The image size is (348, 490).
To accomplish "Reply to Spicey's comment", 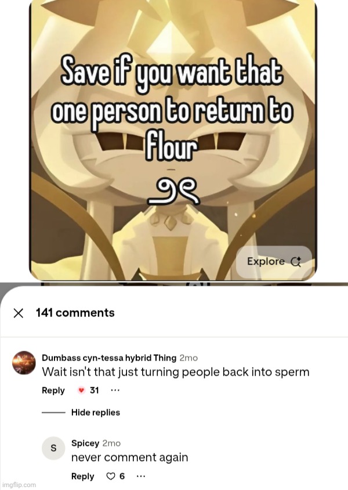I will click(x=83, y=476).
